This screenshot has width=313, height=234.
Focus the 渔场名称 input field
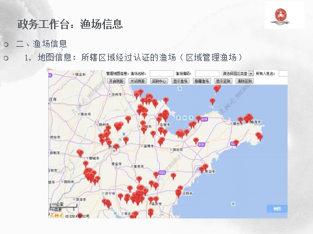point(162,73)
